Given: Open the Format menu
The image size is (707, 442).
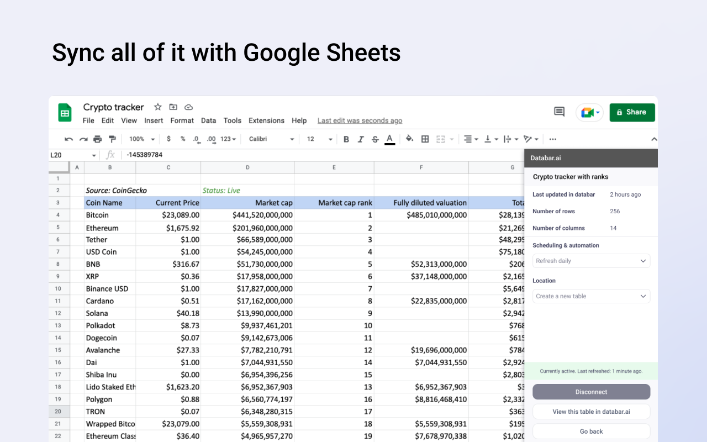Looking at the screenshot, I should coord(182,120).
